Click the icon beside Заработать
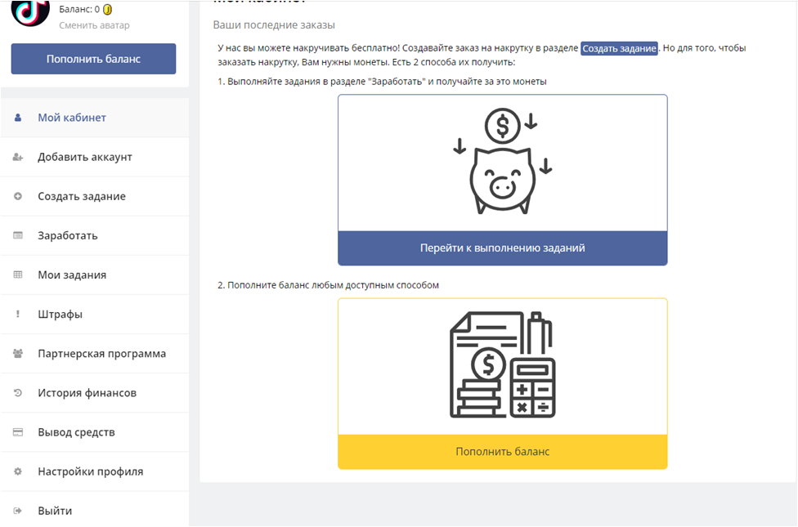The width and height of the screenshot is (798, 527). (x=18, y=235)
